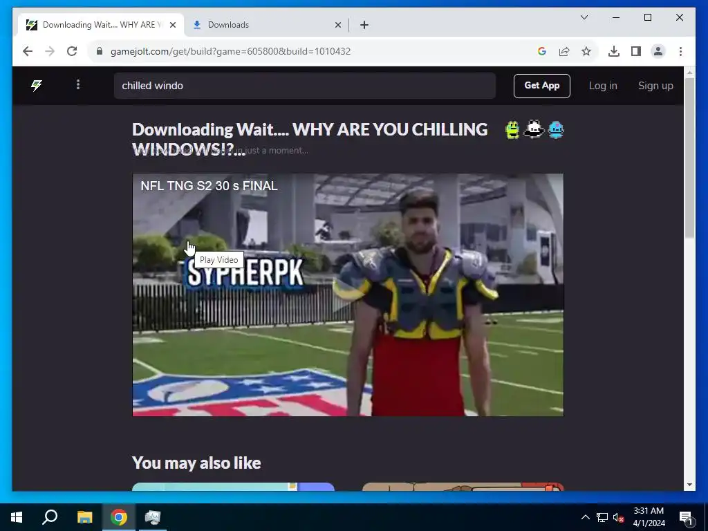Click the 'You may also like' heading
708x531 pixels.
pos(196,463)
